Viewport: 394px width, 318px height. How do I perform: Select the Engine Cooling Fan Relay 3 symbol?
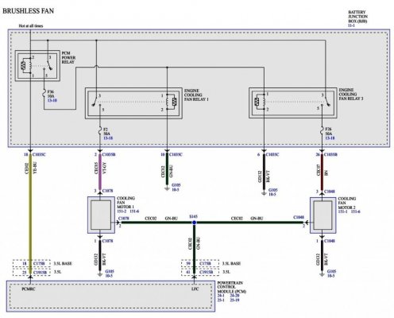[x=293, y=103]
